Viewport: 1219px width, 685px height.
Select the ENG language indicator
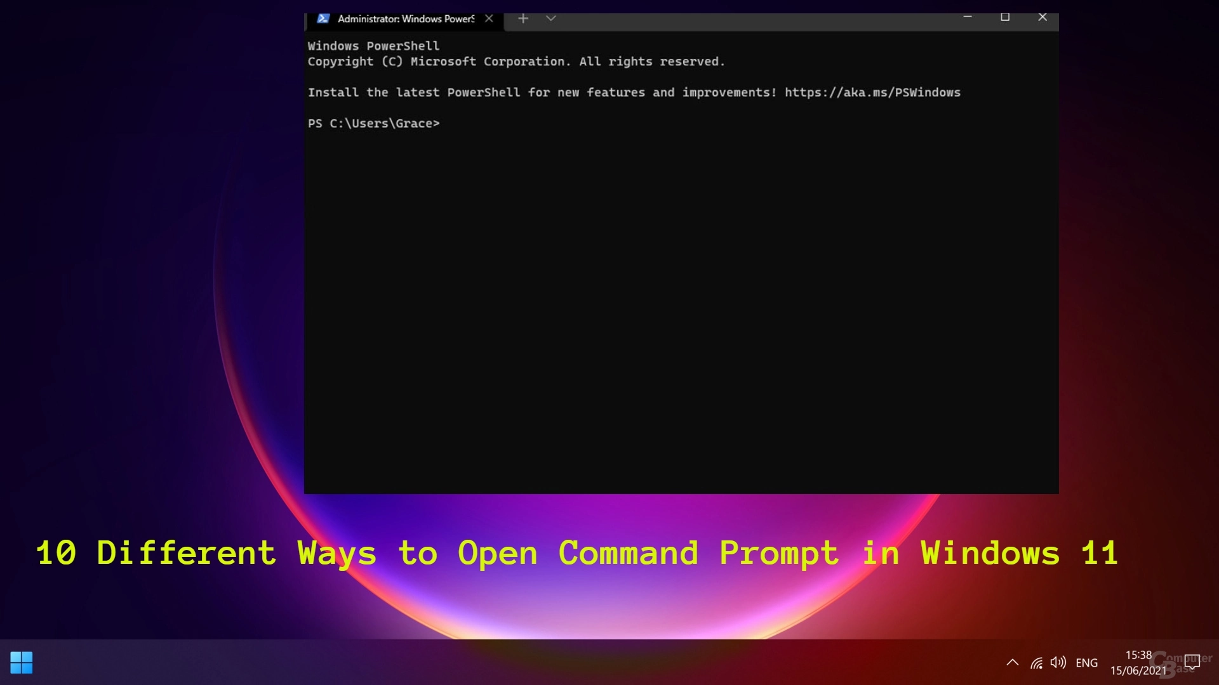[1088, 662]
